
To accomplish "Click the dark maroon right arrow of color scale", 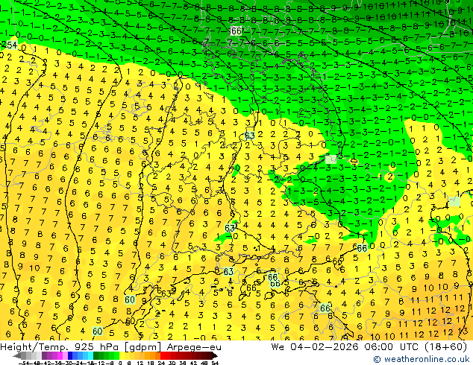I will pyautogui.click(x=214, y=356).
